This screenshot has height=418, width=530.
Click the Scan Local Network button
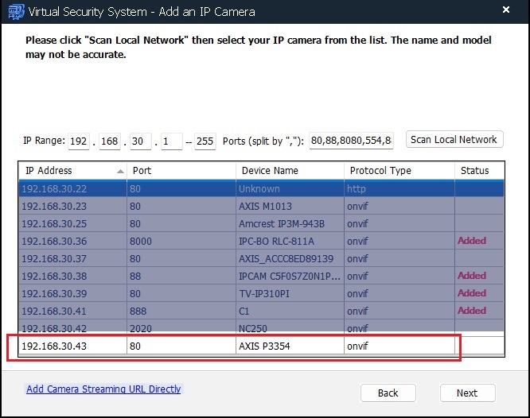click(454, 140)
